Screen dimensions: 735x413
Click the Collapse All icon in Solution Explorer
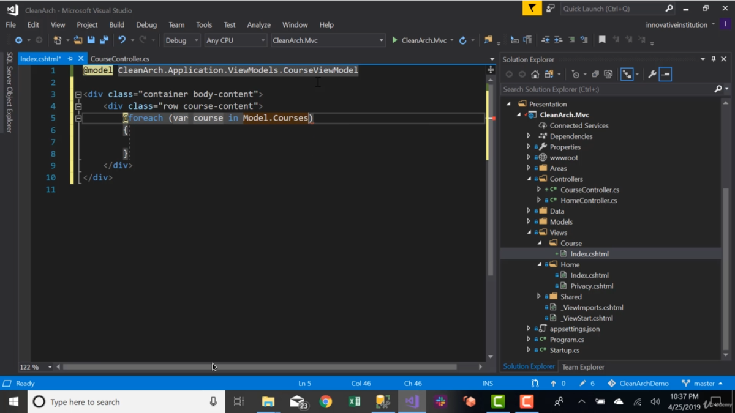595,75
